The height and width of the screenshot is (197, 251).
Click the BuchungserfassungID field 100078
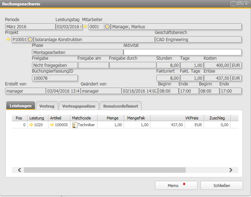tap(55, 78)
